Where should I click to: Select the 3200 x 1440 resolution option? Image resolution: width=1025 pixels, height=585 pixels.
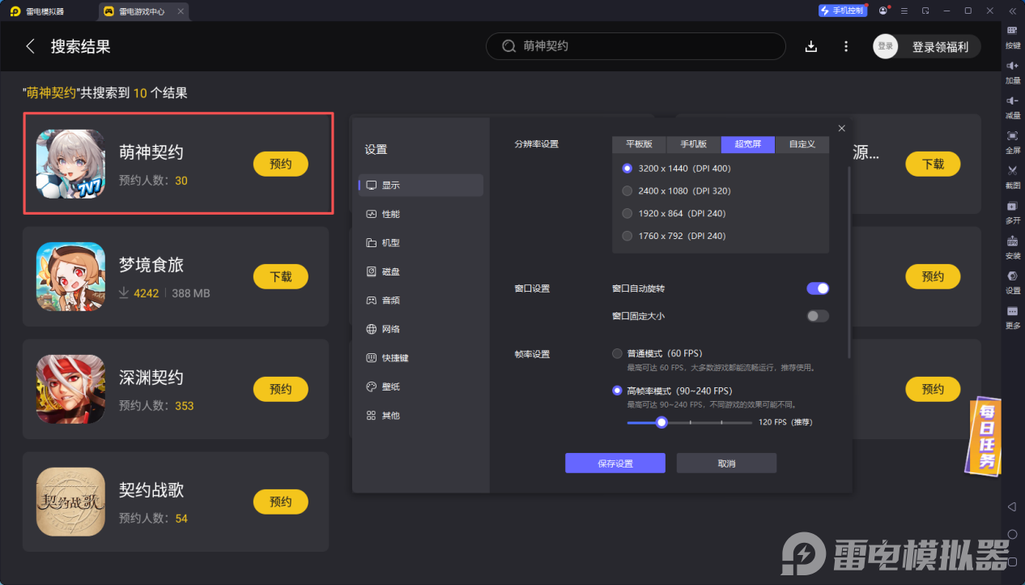[627, 169]
